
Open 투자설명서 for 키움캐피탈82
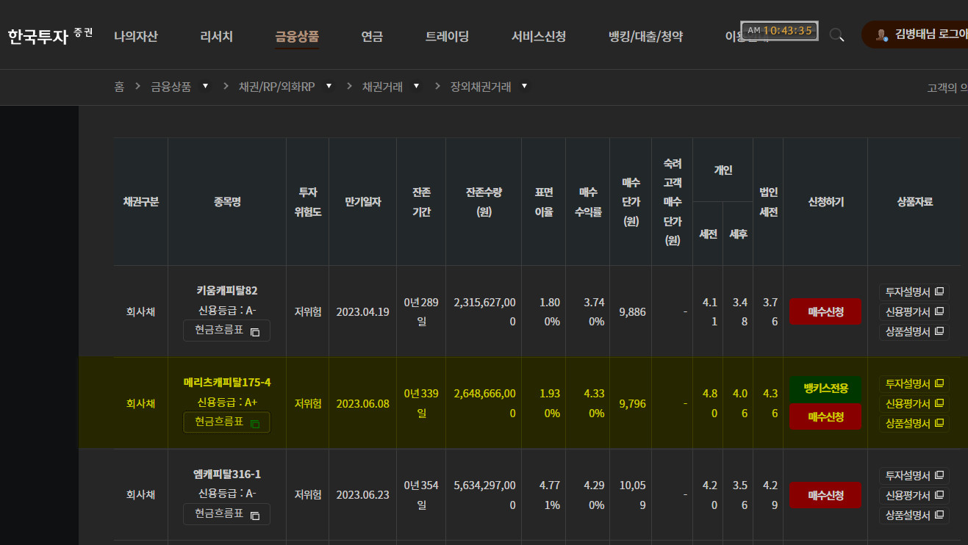(x=914, y=292)
